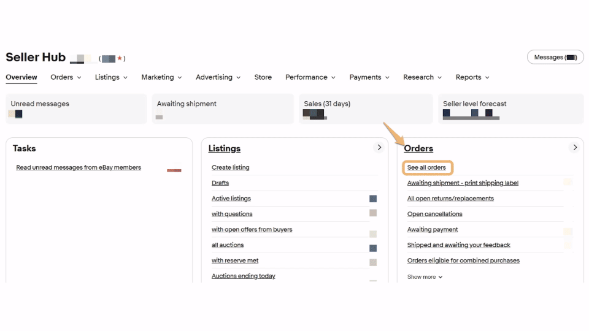Expand the Reports navigation dropdown
The height and width of the screenshot is (331, 589).
(472, 77)
